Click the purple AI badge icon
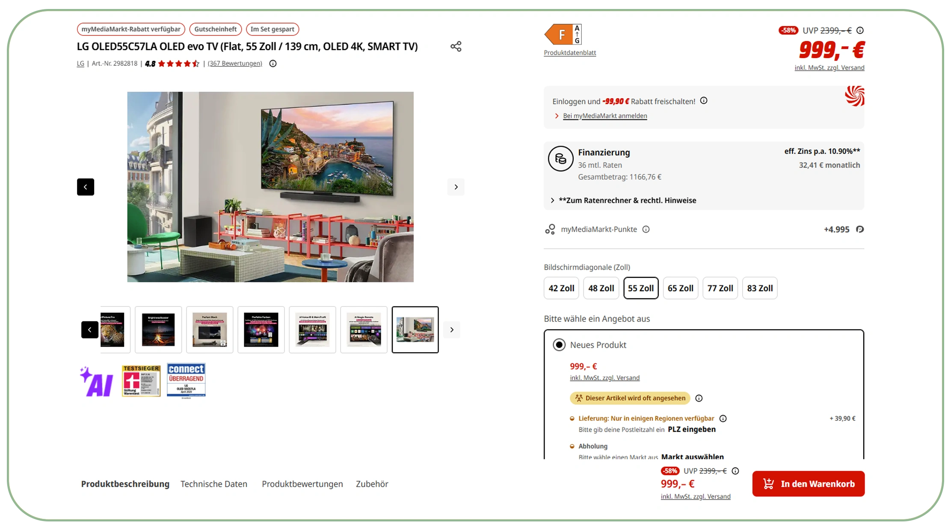 tap(96, 381)
